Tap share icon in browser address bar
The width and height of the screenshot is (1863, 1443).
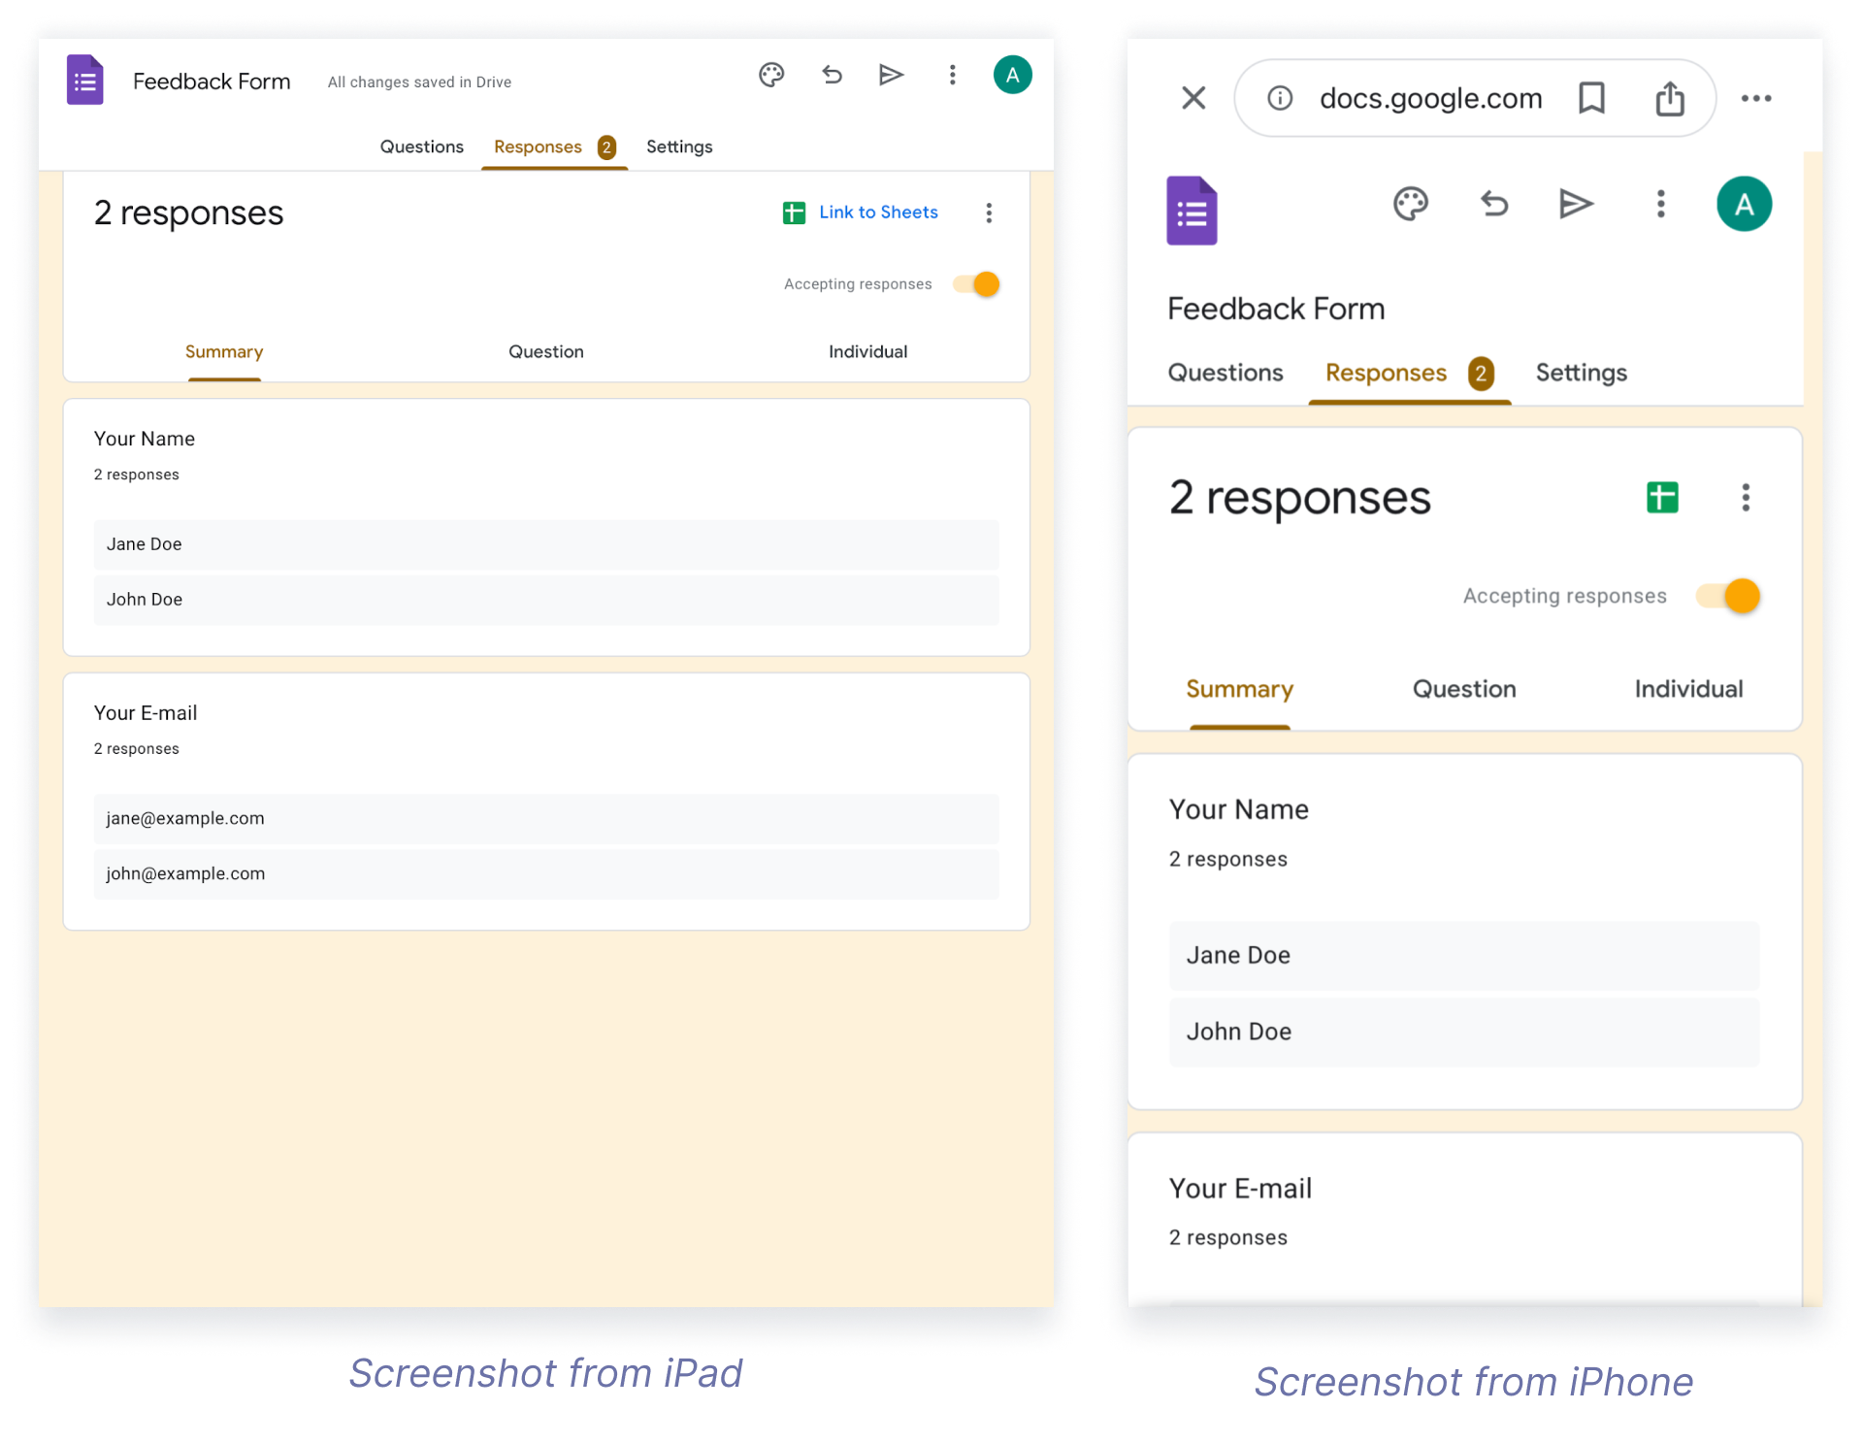click(x=1669, y=98)
